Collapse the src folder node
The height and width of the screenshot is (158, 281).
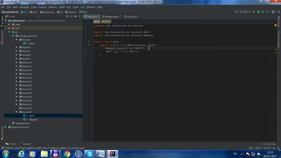[9, 32]
